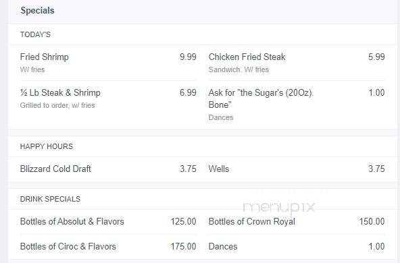This screenshot has height=263, width=400.
Task: Select the HAPPY HOURS category heading
Action: (47, 146)
